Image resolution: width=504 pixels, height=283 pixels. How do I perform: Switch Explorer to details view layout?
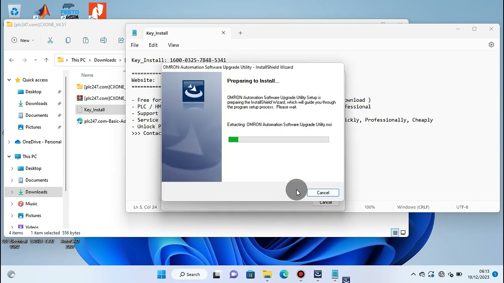coord(395,233)
